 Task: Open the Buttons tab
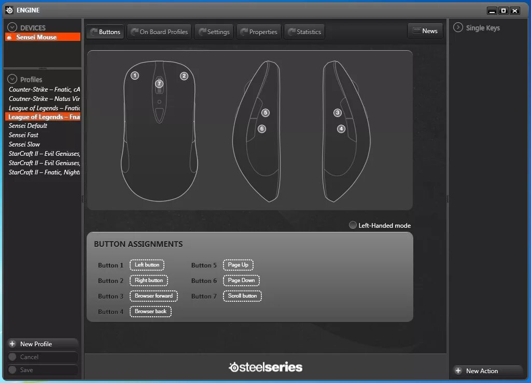pyautogui.click(x=105, y=32)
